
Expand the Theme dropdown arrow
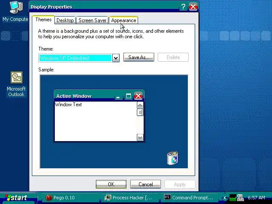(116, 58)
